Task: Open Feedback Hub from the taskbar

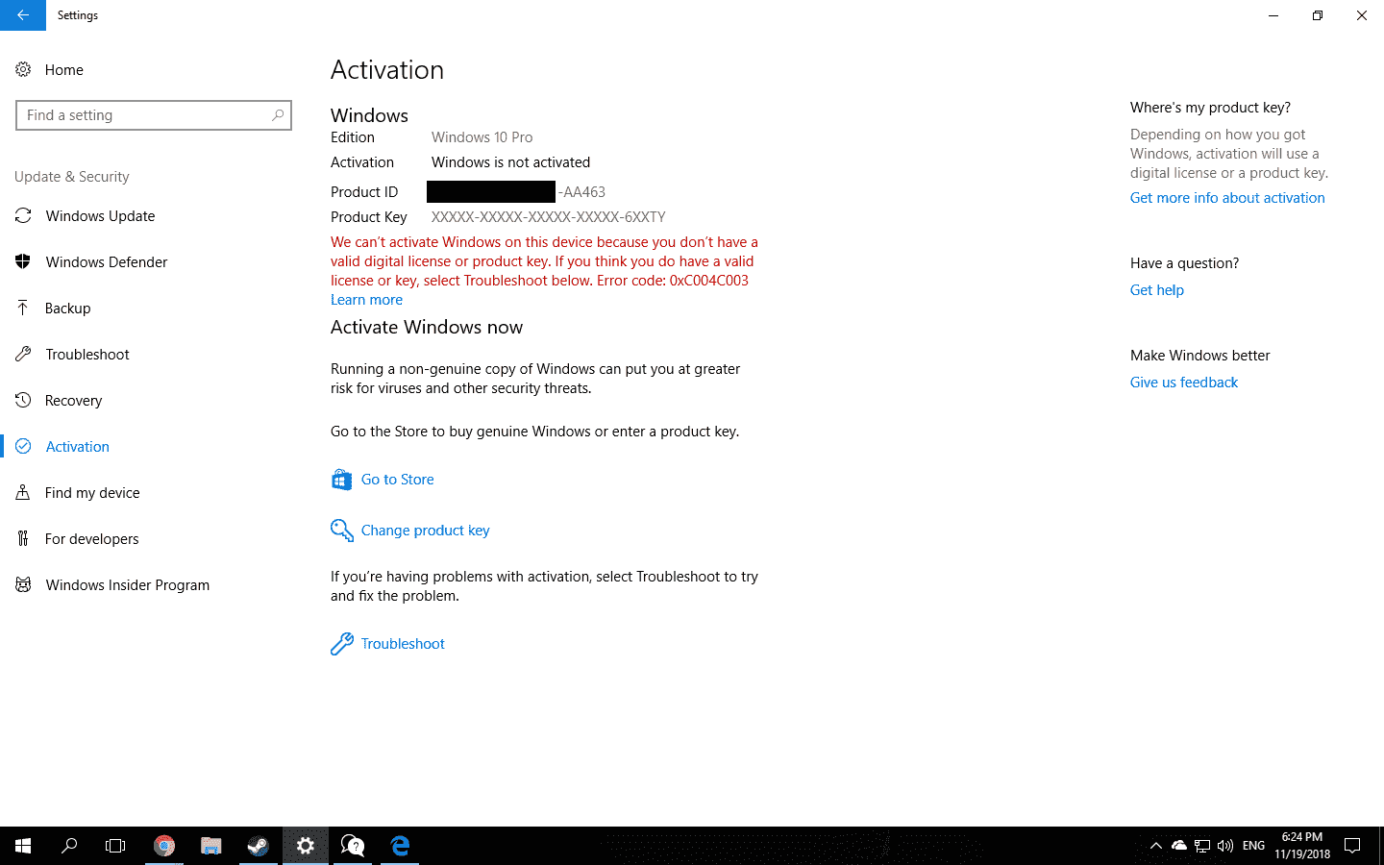Action: [353, 846]
